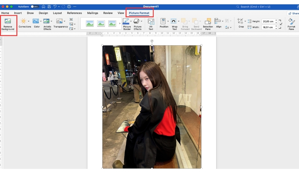Viewport: 299px width, 173px height.
Task: Toggle the lock aspect ratio checkbox
Action: pyautogui.click(x=280, y=24)
